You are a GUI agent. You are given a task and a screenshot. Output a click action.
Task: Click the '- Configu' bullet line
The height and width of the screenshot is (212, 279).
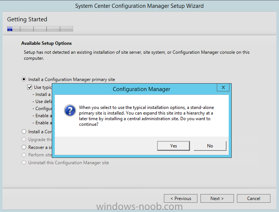(42, 109)
